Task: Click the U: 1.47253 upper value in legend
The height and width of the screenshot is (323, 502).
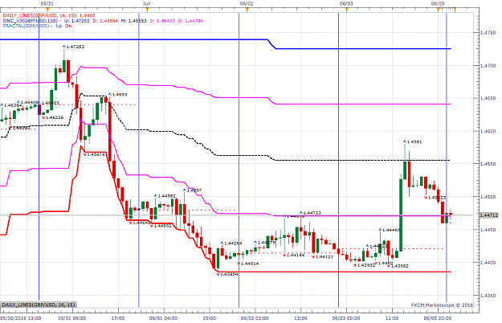Action: pos(76,20)
